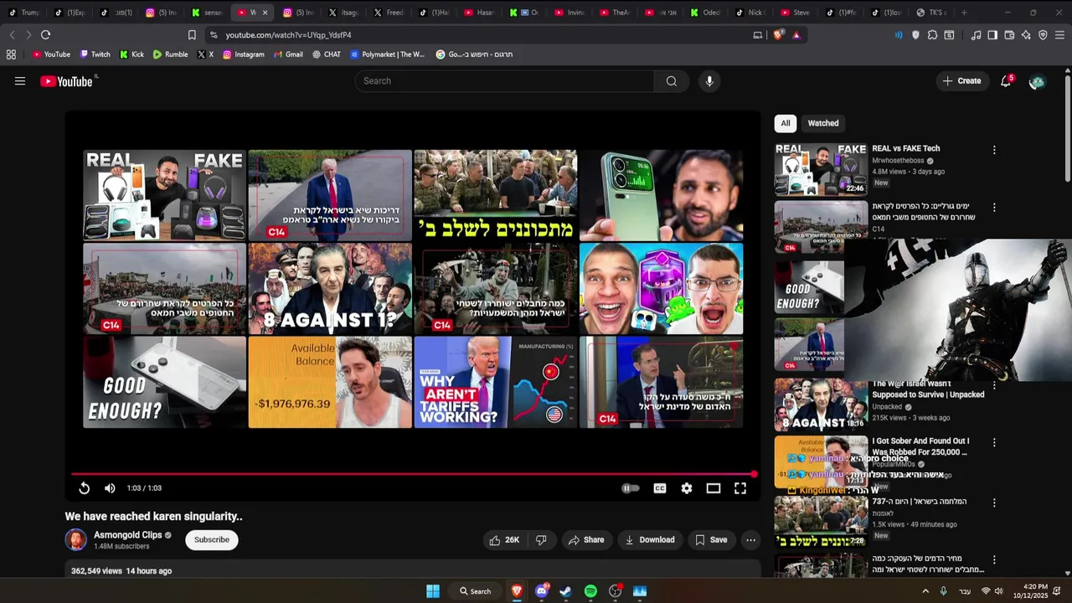Seek on the red video progress bar

coord(412,475)
